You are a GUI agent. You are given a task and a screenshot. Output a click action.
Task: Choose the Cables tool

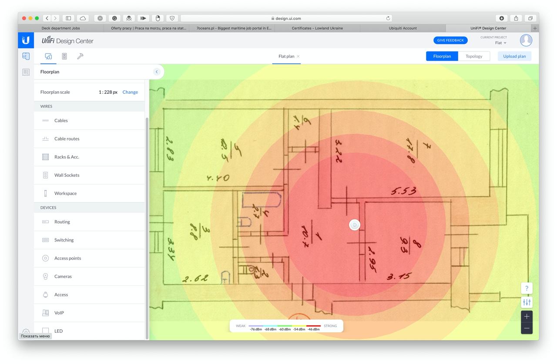pyautogui.click(x=89, y=120)
